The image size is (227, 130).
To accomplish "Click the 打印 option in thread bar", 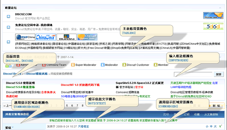I will pyautogui.click(x=166, y=114).
